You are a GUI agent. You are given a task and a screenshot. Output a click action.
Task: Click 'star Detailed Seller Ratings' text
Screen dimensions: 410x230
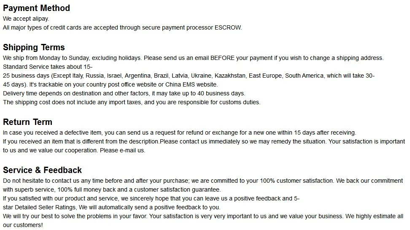[39, 208]
